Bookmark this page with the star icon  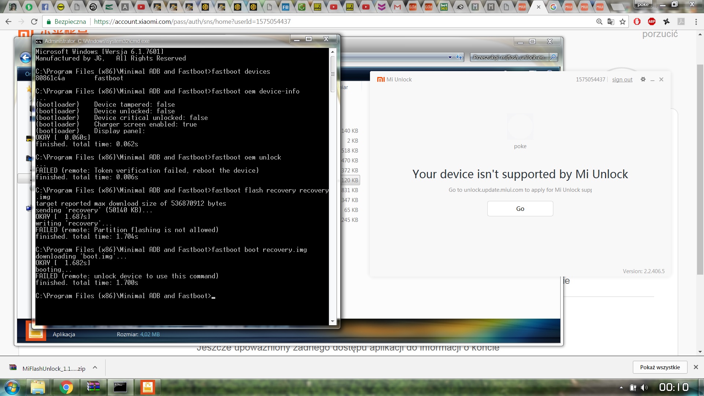click(623, 22)
